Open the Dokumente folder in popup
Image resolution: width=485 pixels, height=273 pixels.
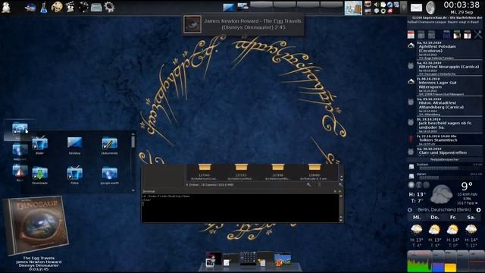[x=109, y=145]
